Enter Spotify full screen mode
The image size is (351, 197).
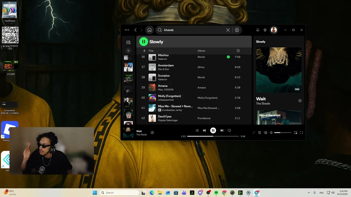pyautogui.click(x=301, y=133)
